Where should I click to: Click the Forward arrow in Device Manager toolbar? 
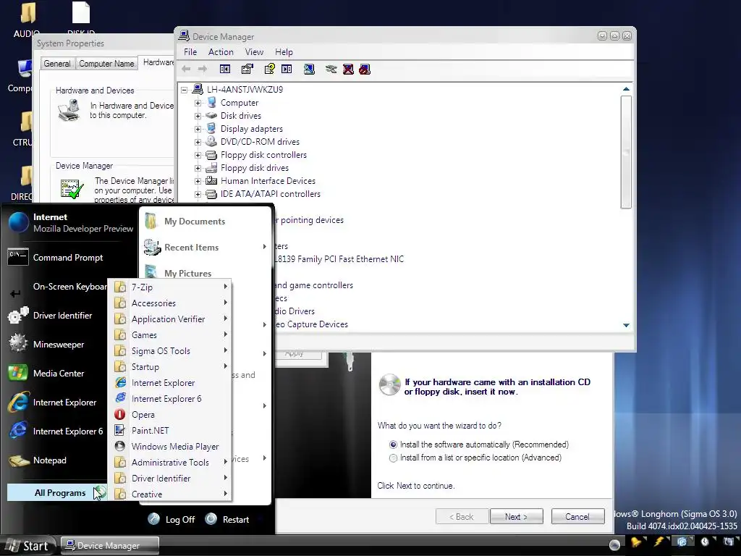[x=203, y=69]
